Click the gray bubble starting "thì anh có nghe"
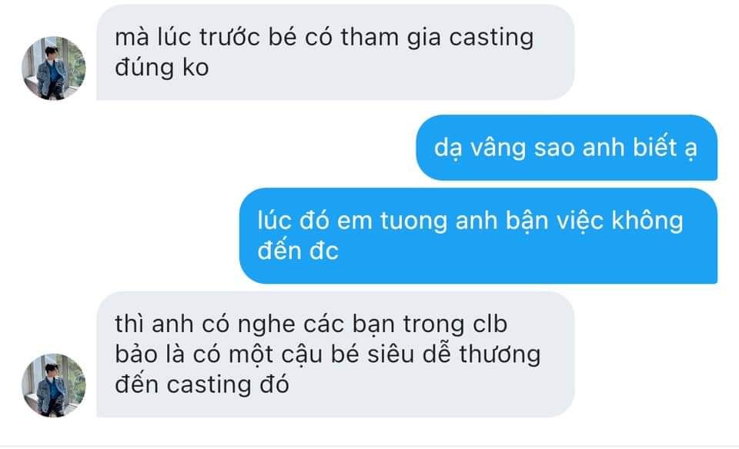Screen dimensions: 739x449 tap(335, 354)
